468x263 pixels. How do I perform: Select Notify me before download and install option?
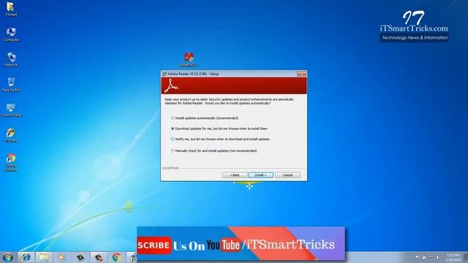pos(173,140)
